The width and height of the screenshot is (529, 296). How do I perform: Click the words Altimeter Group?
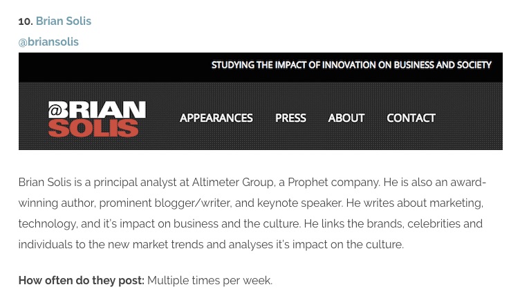232,183
